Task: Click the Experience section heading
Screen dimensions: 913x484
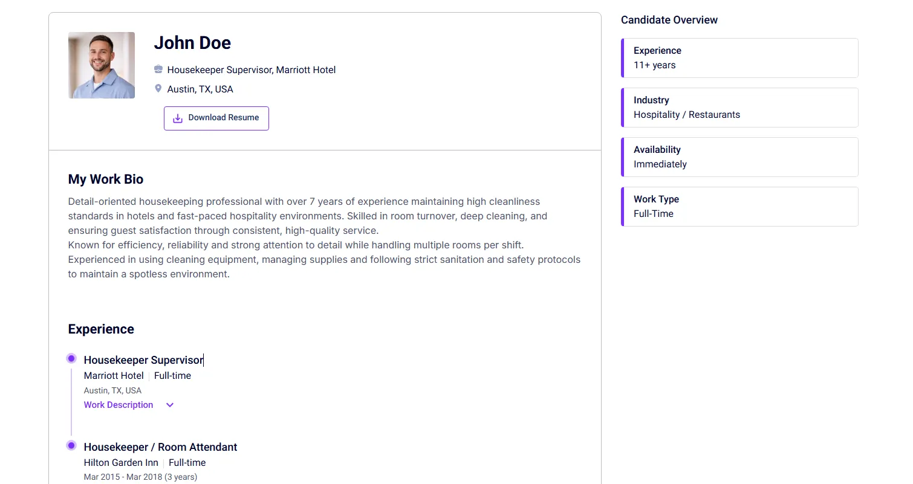Action: [x=101, y=329]
